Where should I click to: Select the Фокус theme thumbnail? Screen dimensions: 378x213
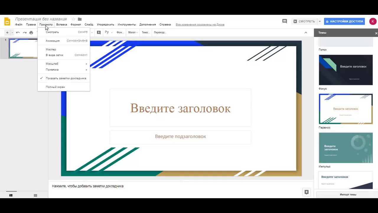346,70
